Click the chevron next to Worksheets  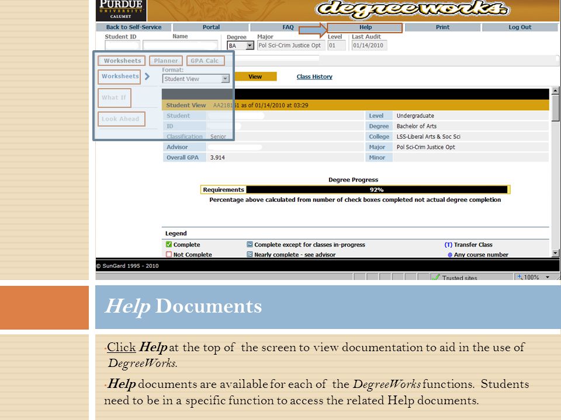pyautogui.click(x=147, y=76)
